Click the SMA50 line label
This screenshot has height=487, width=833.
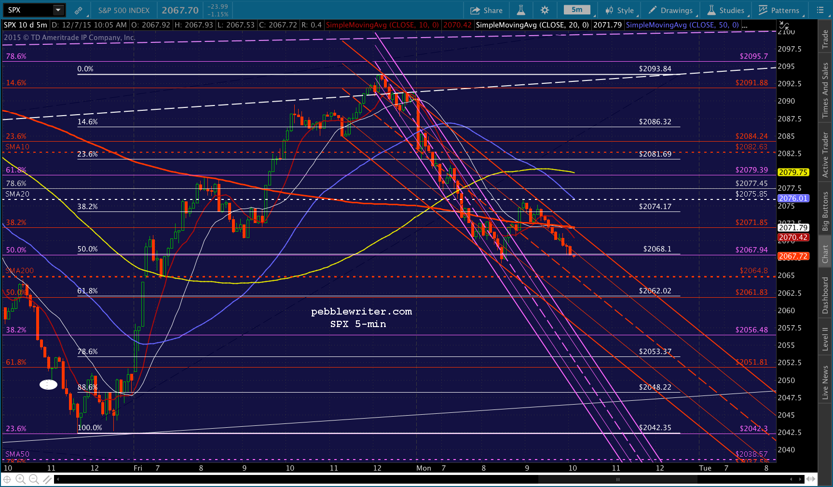17,454
